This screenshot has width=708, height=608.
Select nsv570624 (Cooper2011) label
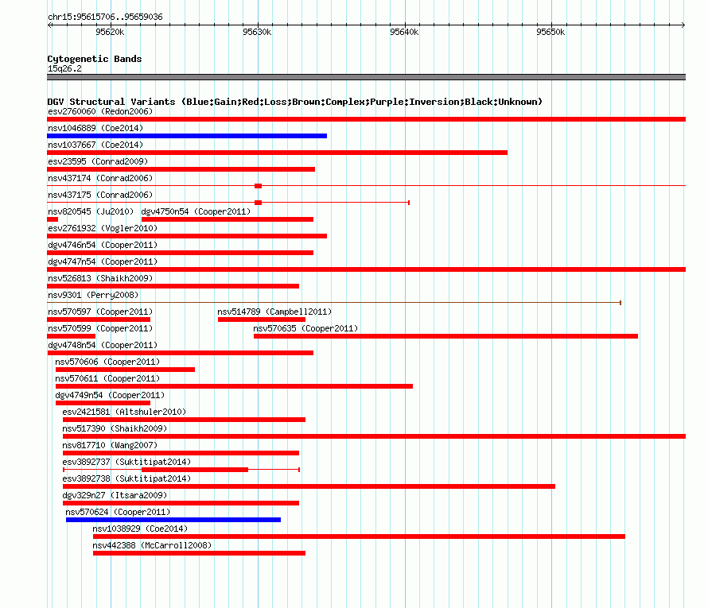118,512
